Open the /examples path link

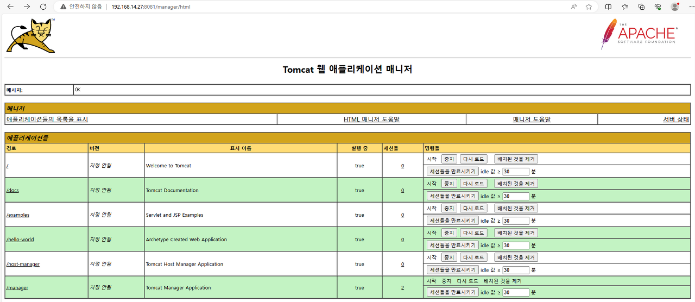(x=18, y=215)
